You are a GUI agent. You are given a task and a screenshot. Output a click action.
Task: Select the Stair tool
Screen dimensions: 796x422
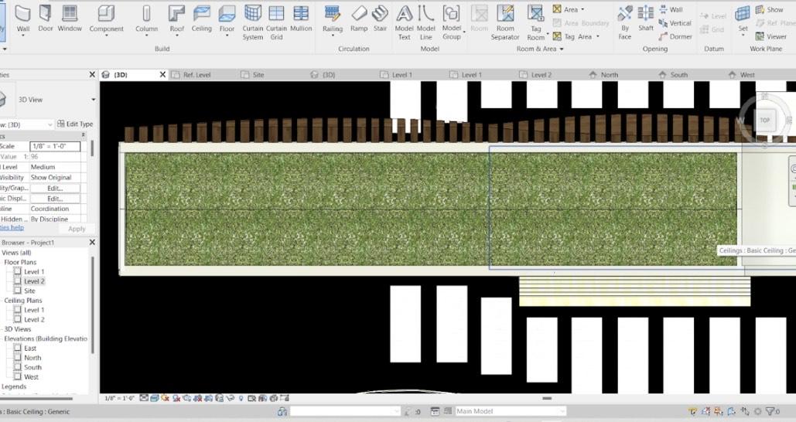(380, 19)
